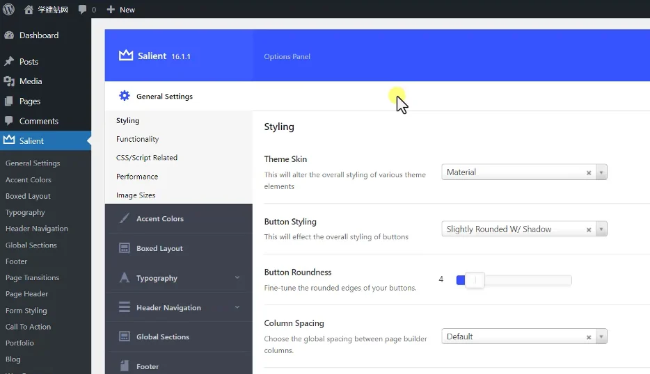
Task: Click the Typography letter A icon
Action: [x=125, y=277]
